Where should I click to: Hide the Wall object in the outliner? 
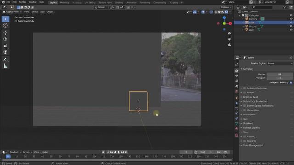pyautogui.click(x=291, y=30)
